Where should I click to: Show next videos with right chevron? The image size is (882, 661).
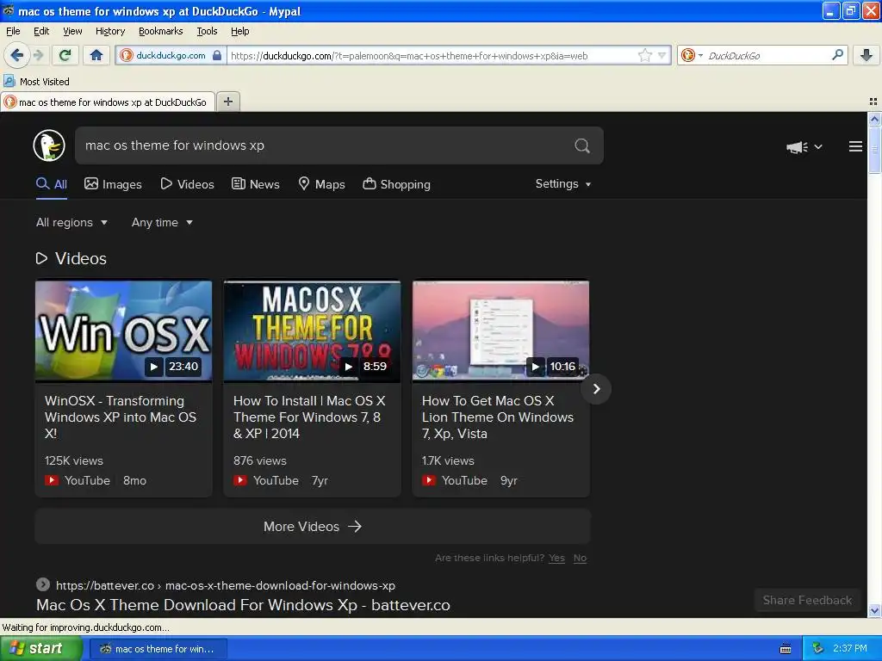pyautogui.click(x=596, y=389)
